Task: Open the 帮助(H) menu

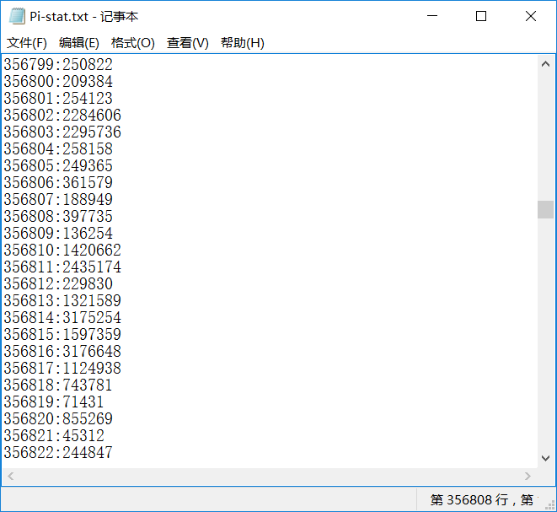Action: [x=243, y=43]
